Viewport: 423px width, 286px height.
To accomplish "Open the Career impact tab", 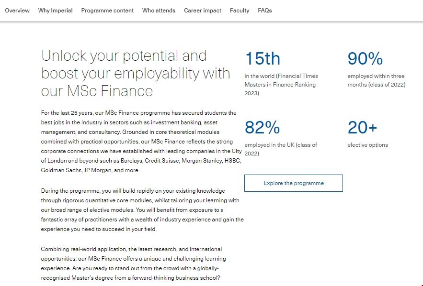I will (203, 11).
